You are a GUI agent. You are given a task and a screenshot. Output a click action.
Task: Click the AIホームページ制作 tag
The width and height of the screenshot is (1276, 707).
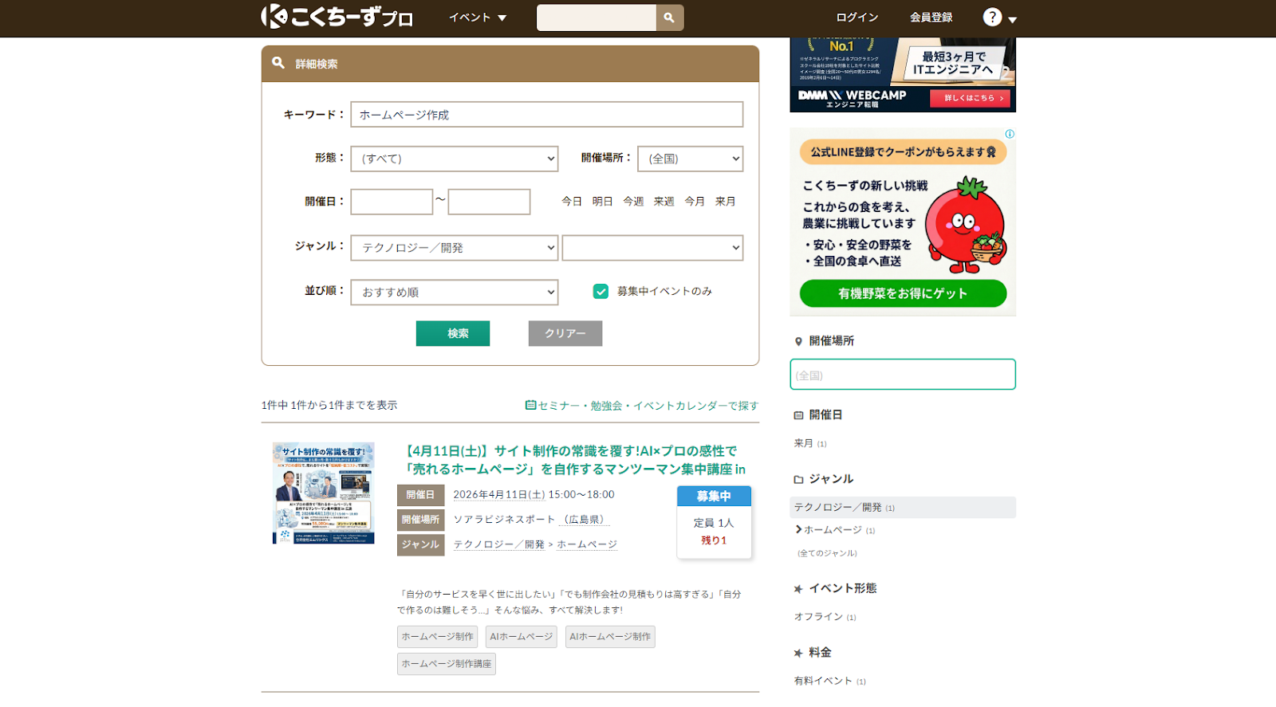(610, 637)
